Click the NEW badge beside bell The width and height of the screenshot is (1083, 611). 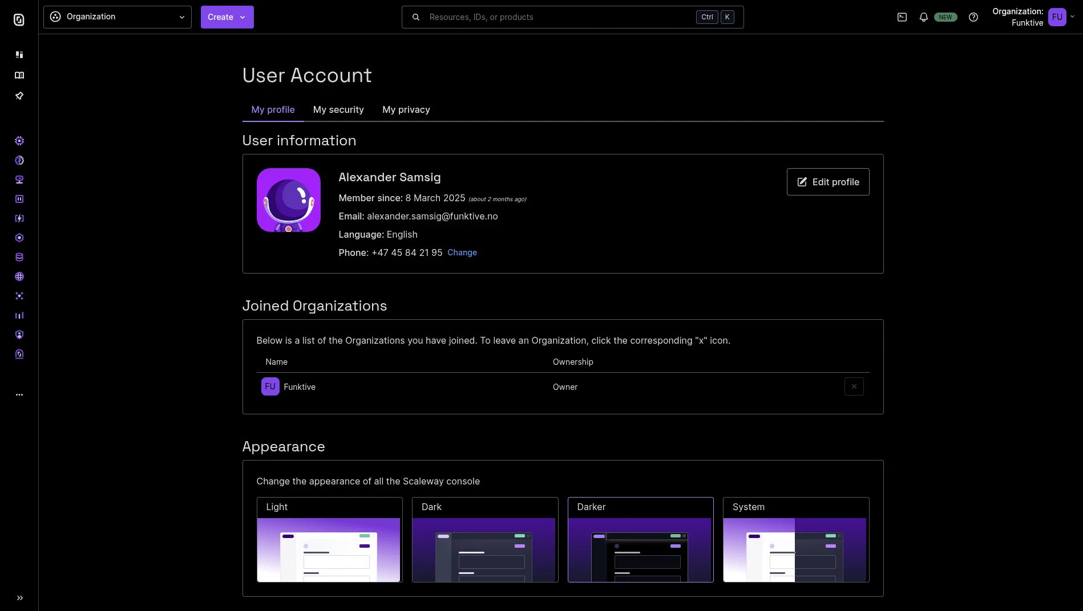pos(945,17)
